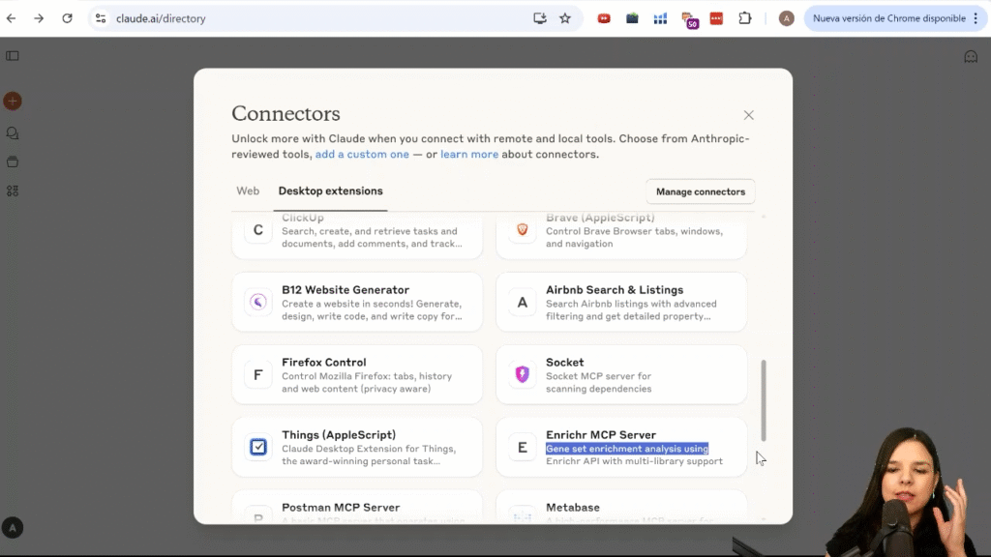Start a new chat with plus icon
The image size is (991, 557).
coord(13,101)
